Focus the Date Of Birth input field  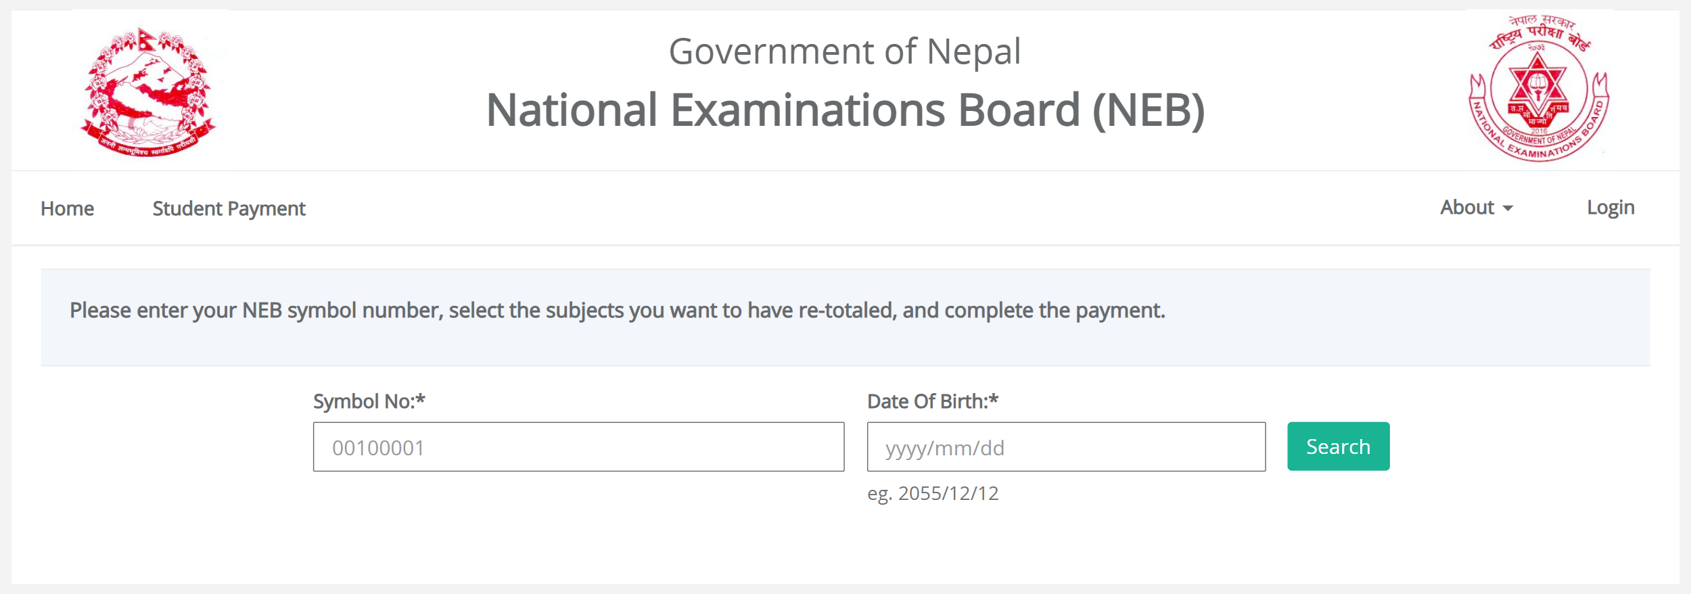[1066, 447]
